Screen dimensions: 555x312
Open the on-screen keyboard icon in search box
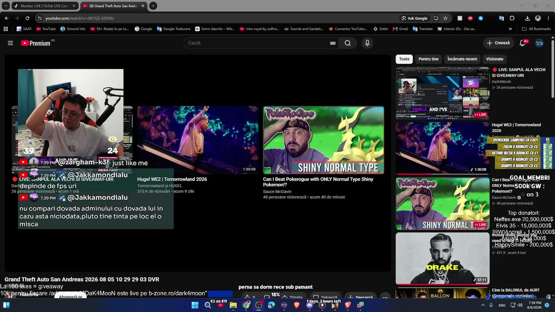(x=333, y=43)
